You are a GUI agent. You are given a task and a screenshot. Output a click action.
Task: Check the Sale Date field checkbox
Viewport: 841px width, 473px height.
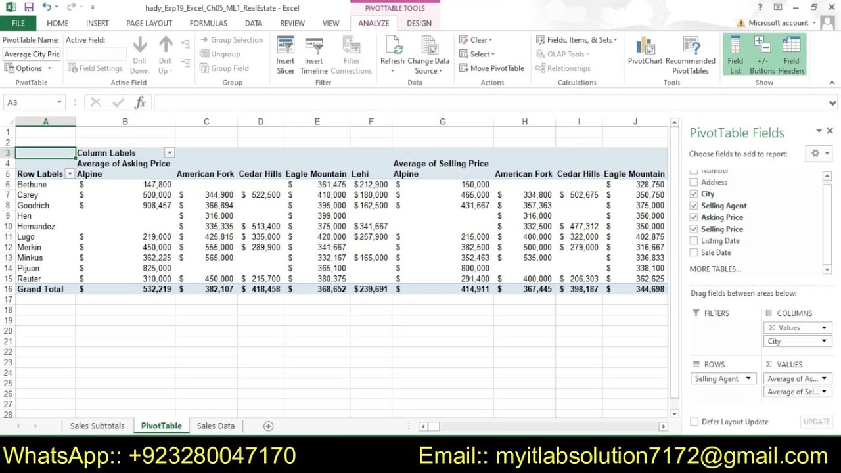pyautogui.click(x=694, y=253)
